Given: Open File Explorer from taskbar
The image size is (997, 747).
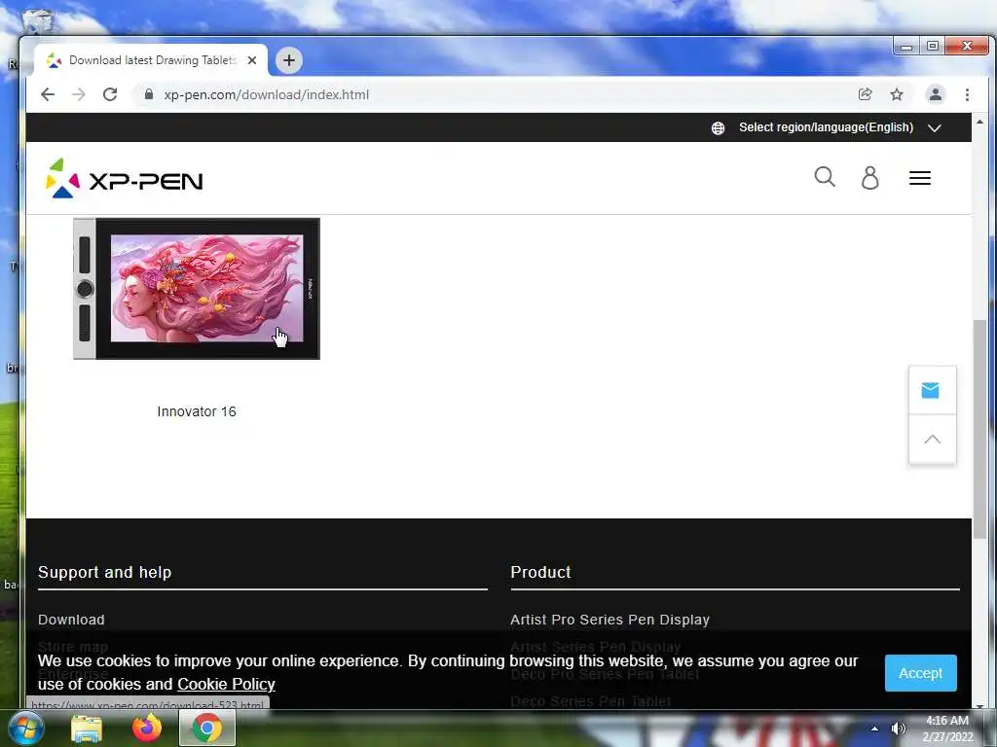Looking at the screenshot, I should [x=87, y=729].
